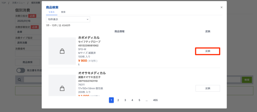The image size is (257, 112).
Task: Go to page 5 of results
Action: [x=139, y=100]
